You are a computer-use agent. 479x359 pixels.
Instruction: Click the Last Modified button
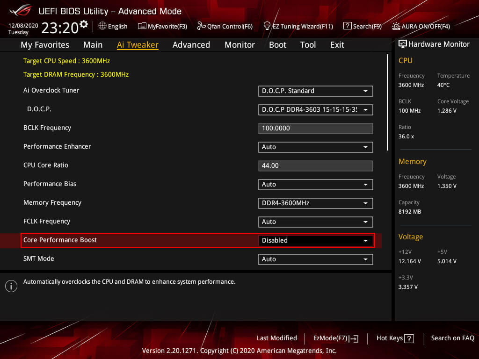(x=277, y=338)
